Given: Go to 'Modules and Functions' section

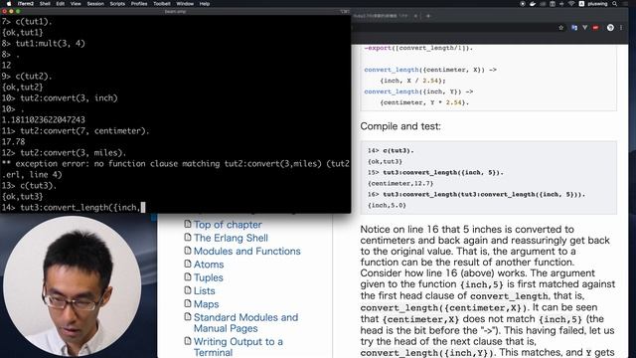Looking at the screenshot, I should (247, 252).
